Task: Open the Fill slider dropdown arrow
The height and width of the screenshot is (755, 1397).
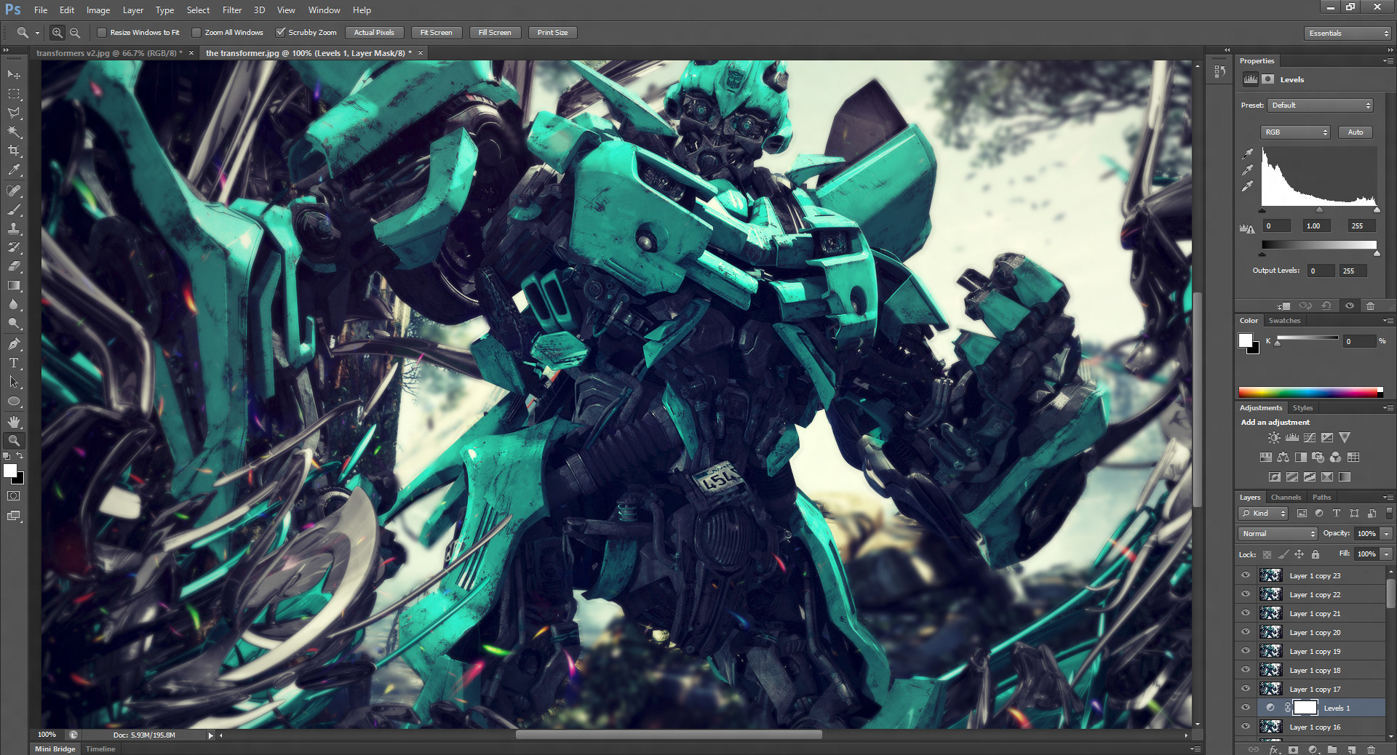Action: (x=1387, y=554)
